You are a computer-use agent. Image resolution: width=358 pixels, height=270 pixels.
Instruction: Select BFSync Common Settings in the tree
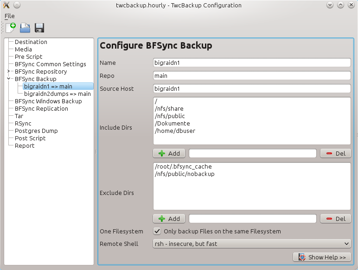51,64
